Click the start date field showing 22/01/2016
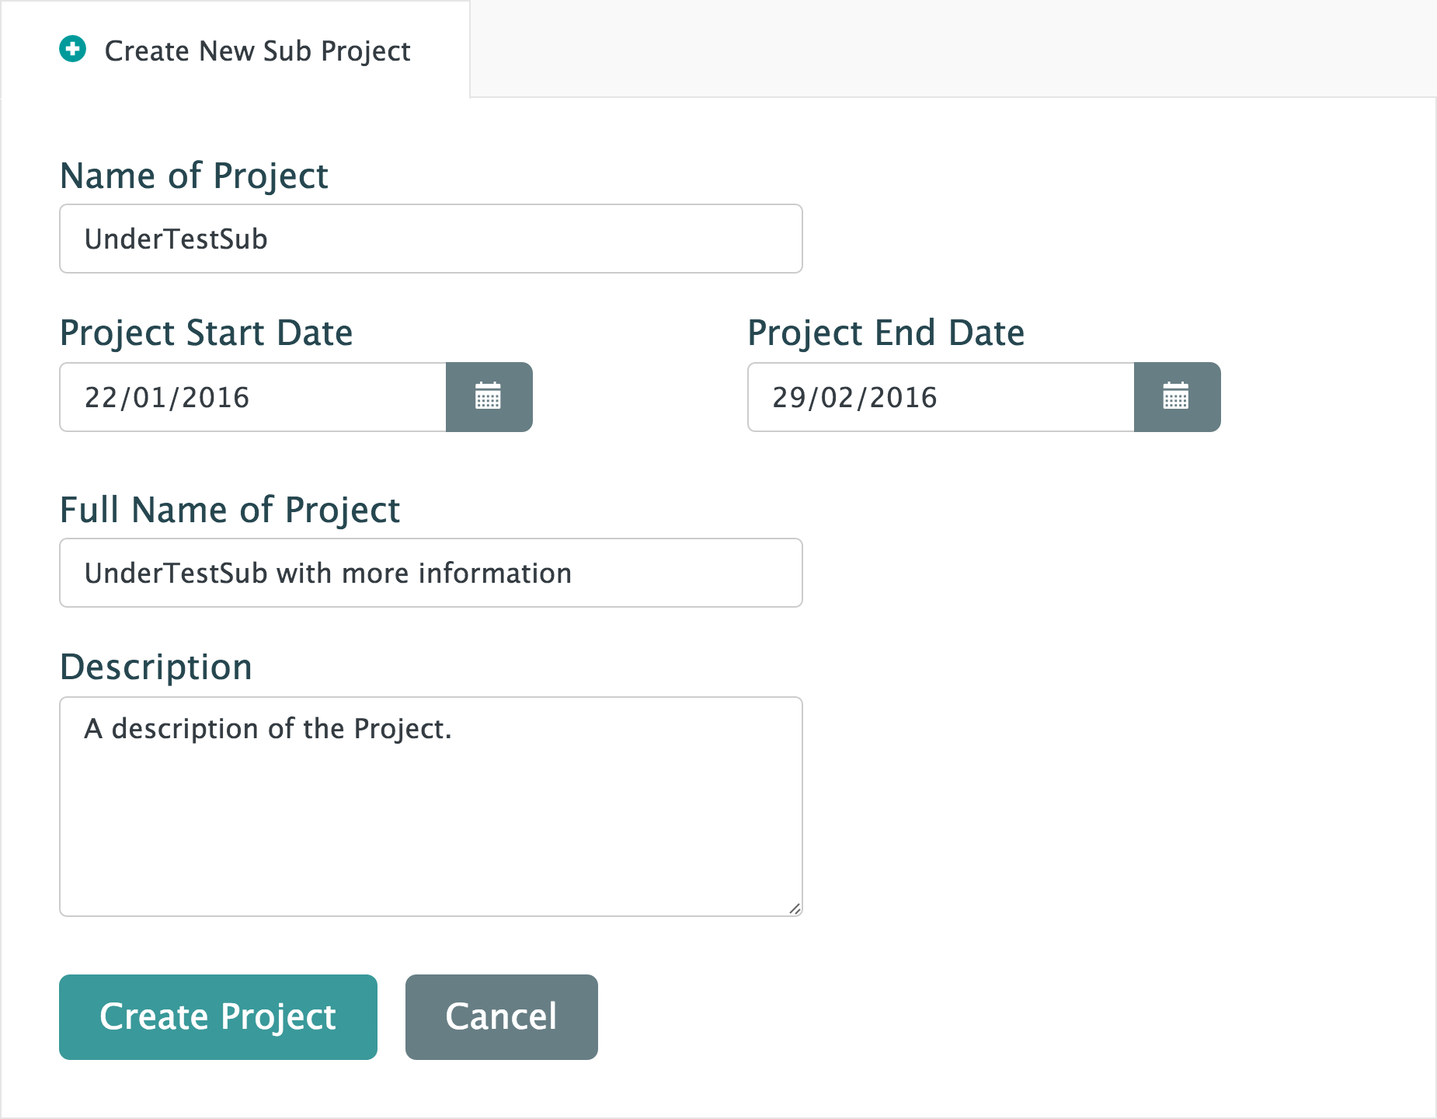The height and width of the screenshot is (1119, 1437). coord(253,397)
